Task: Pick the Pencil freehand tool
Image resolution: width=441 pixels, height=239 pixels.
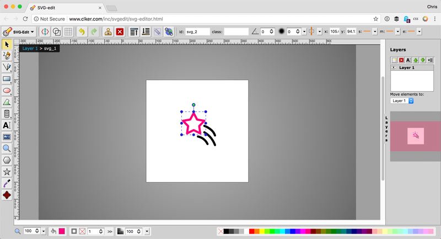Action: pos(7,55)
